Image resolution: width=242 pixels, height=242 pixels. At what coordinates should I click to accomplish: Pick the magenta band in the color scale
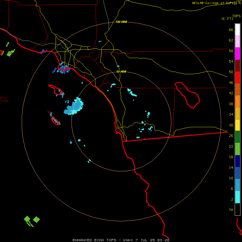click(x=237, y=54)
